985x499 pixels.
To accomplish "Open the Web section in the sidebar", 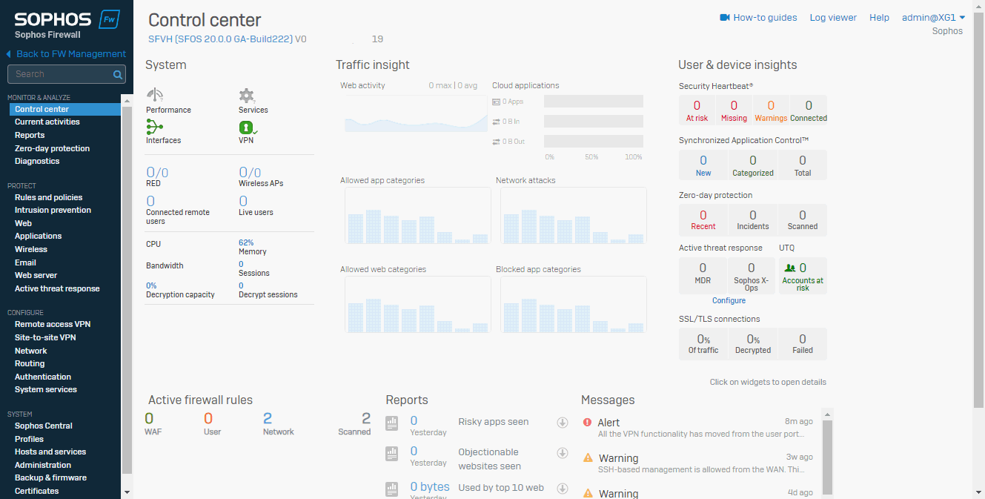I will click(x=24, y=224).
